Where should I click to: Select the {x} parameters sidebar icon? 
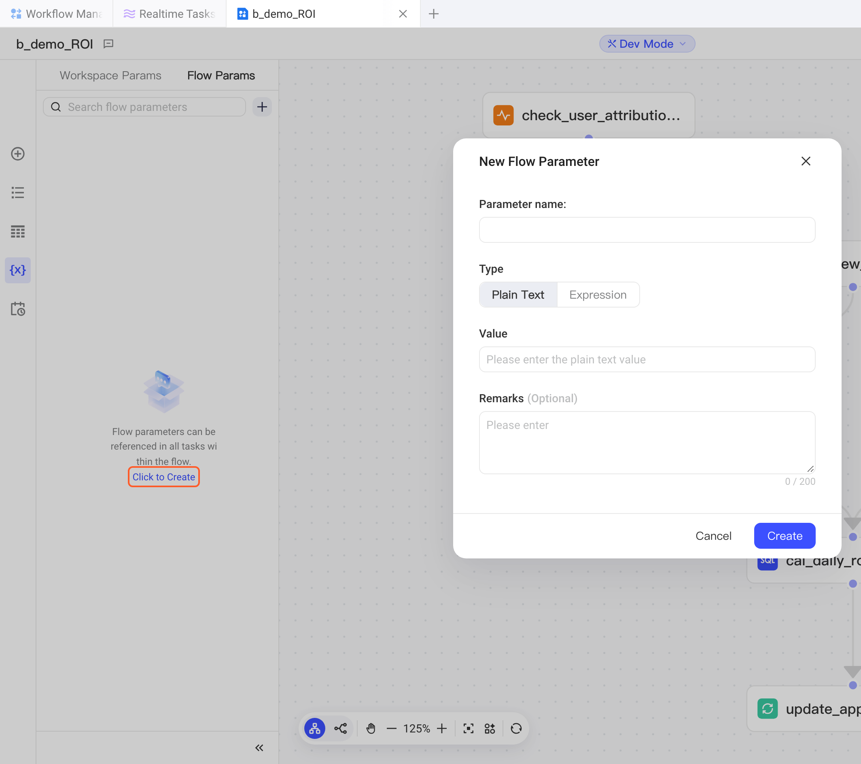click(18, 270)
